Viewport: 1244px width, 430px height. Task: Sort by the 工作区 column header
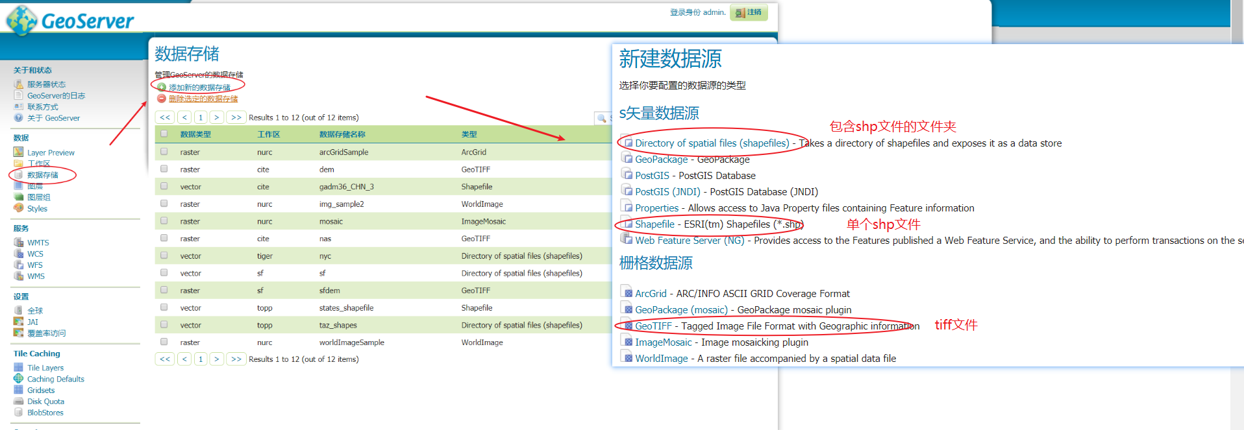(269, 134)
